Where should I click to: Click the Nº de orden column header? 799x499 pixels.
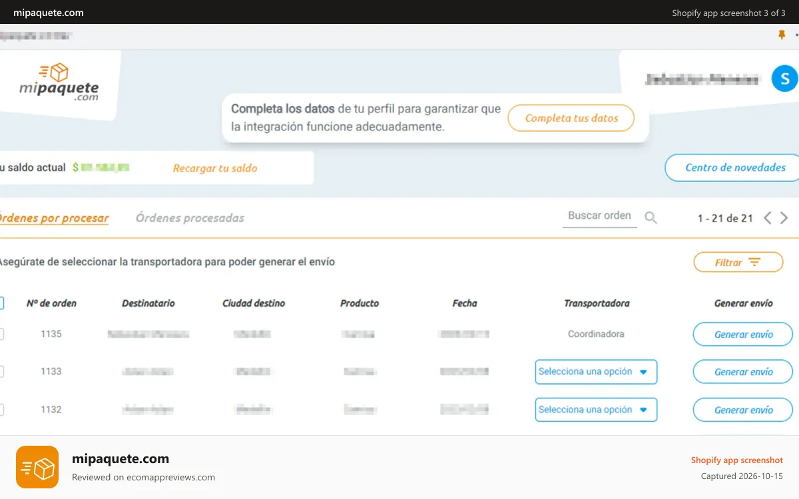click(51, 303)
